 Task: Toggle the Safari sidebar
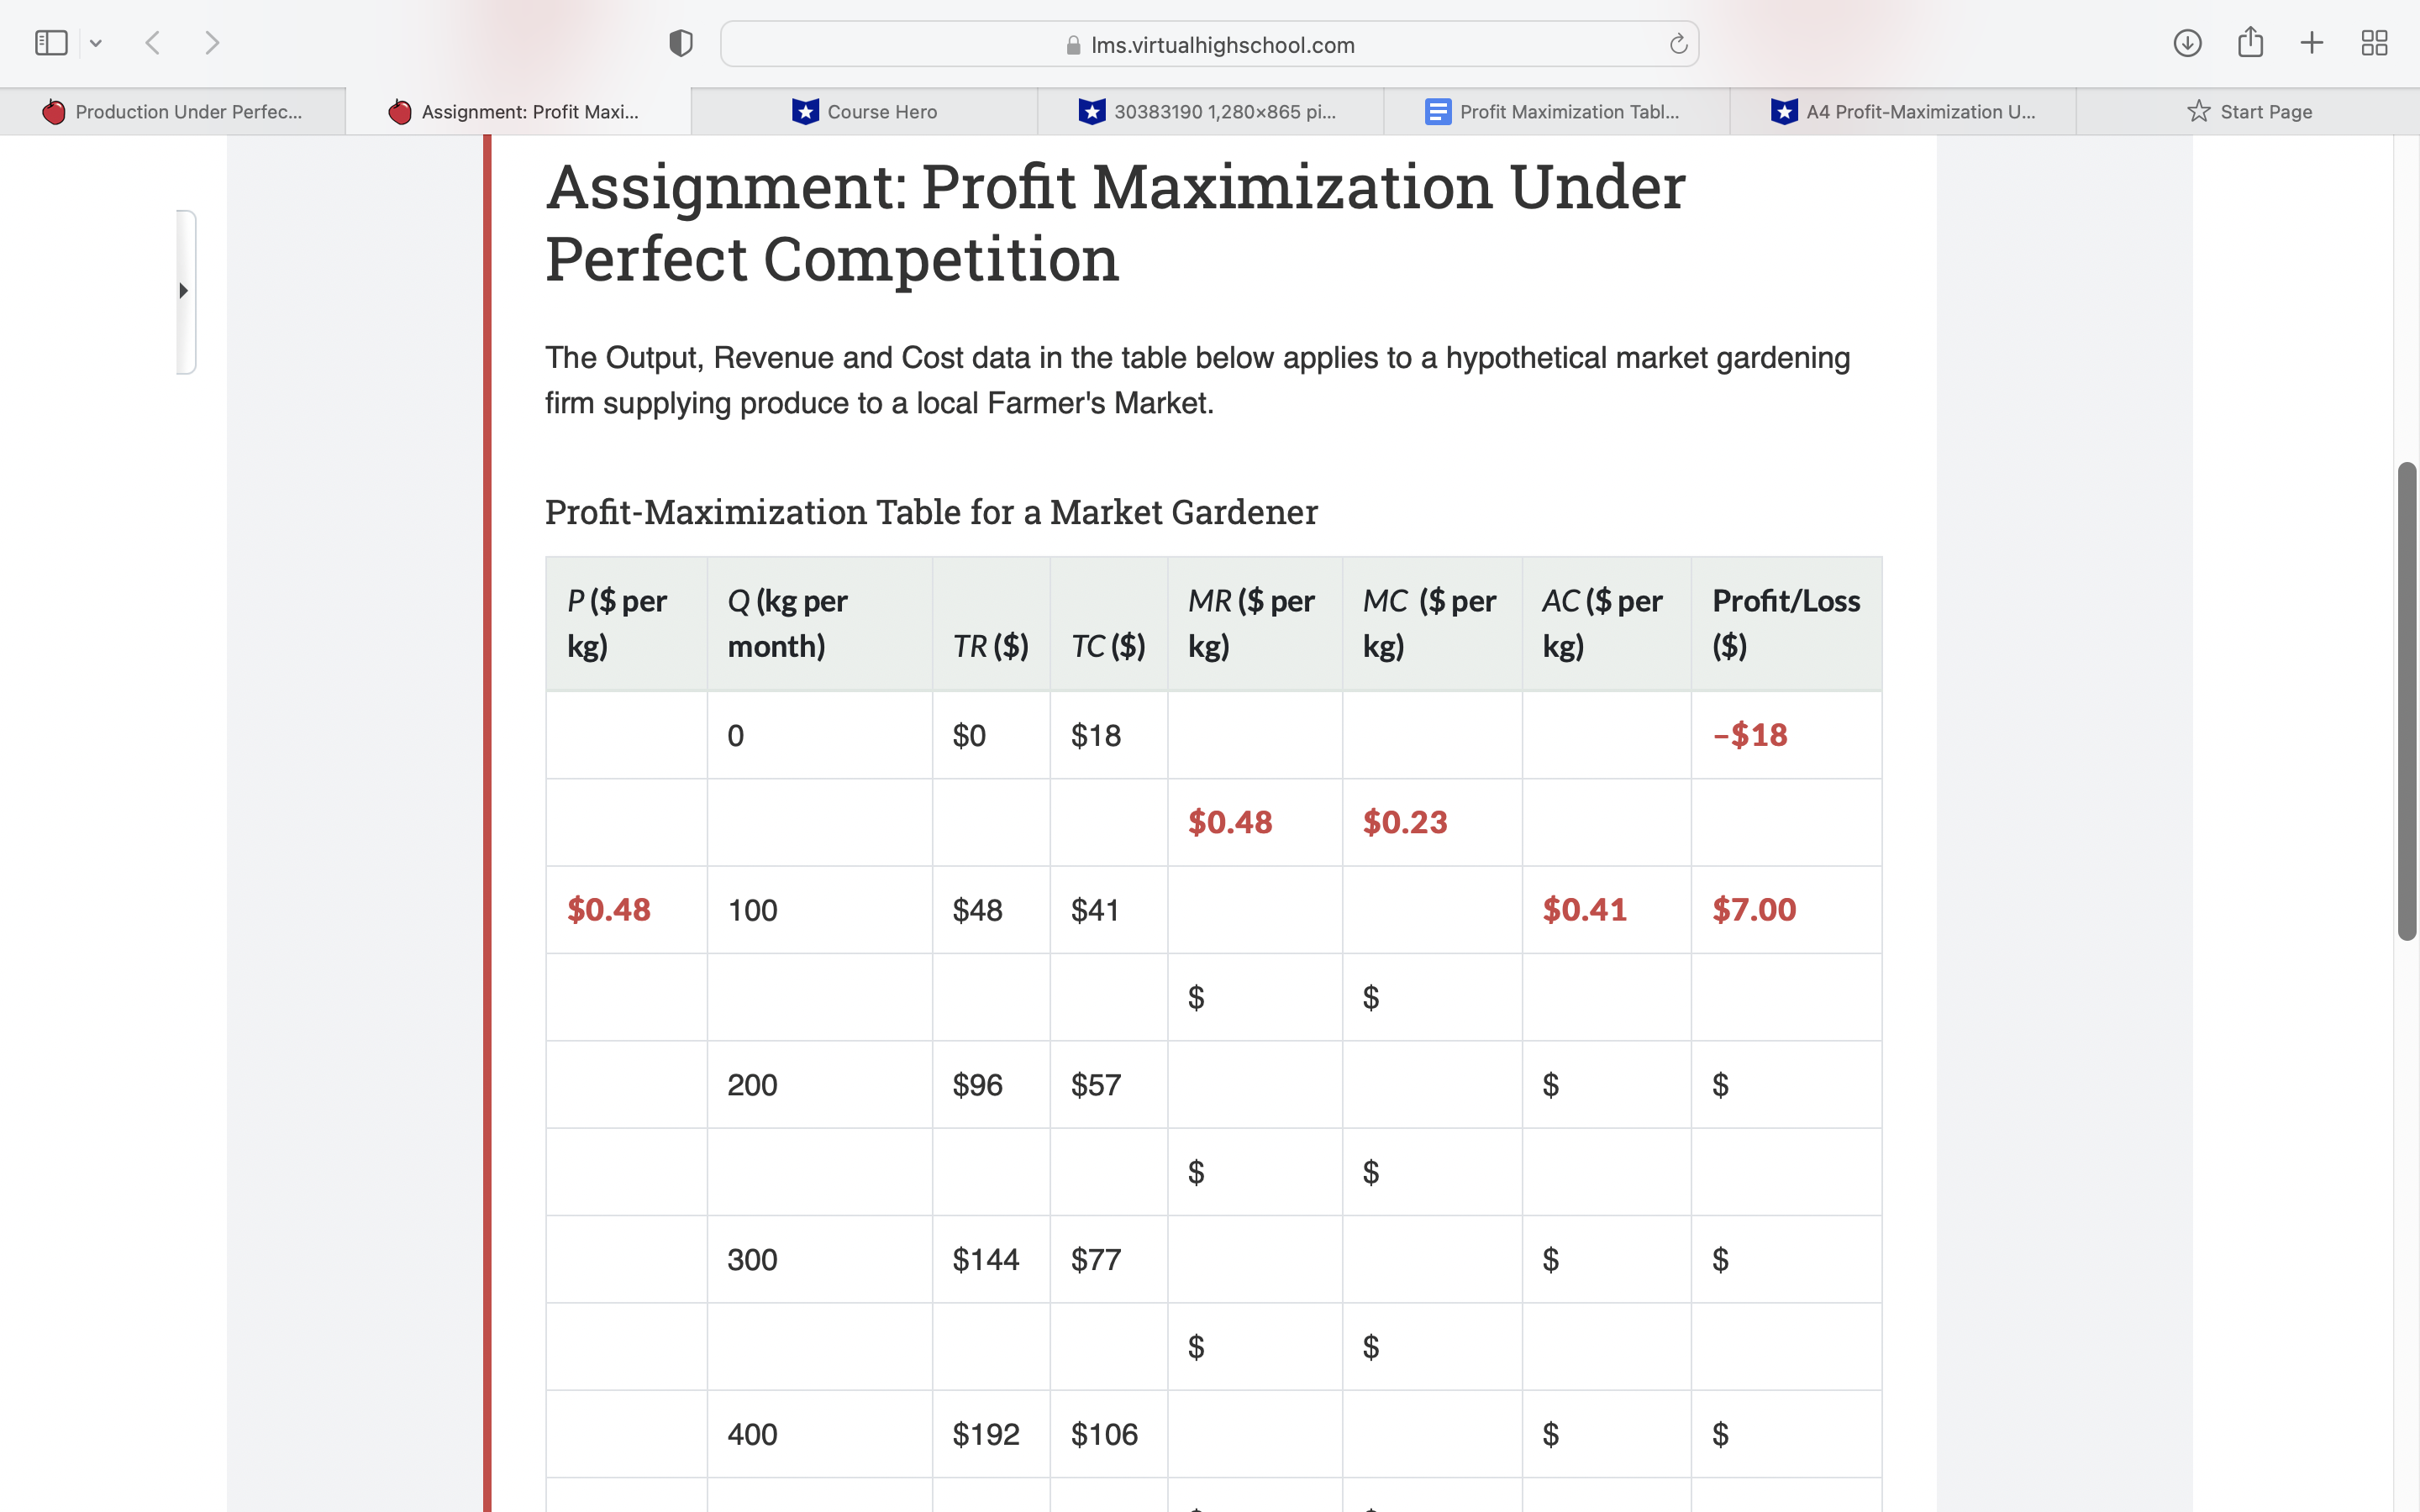pyautogui.click(x=51, y=42)
